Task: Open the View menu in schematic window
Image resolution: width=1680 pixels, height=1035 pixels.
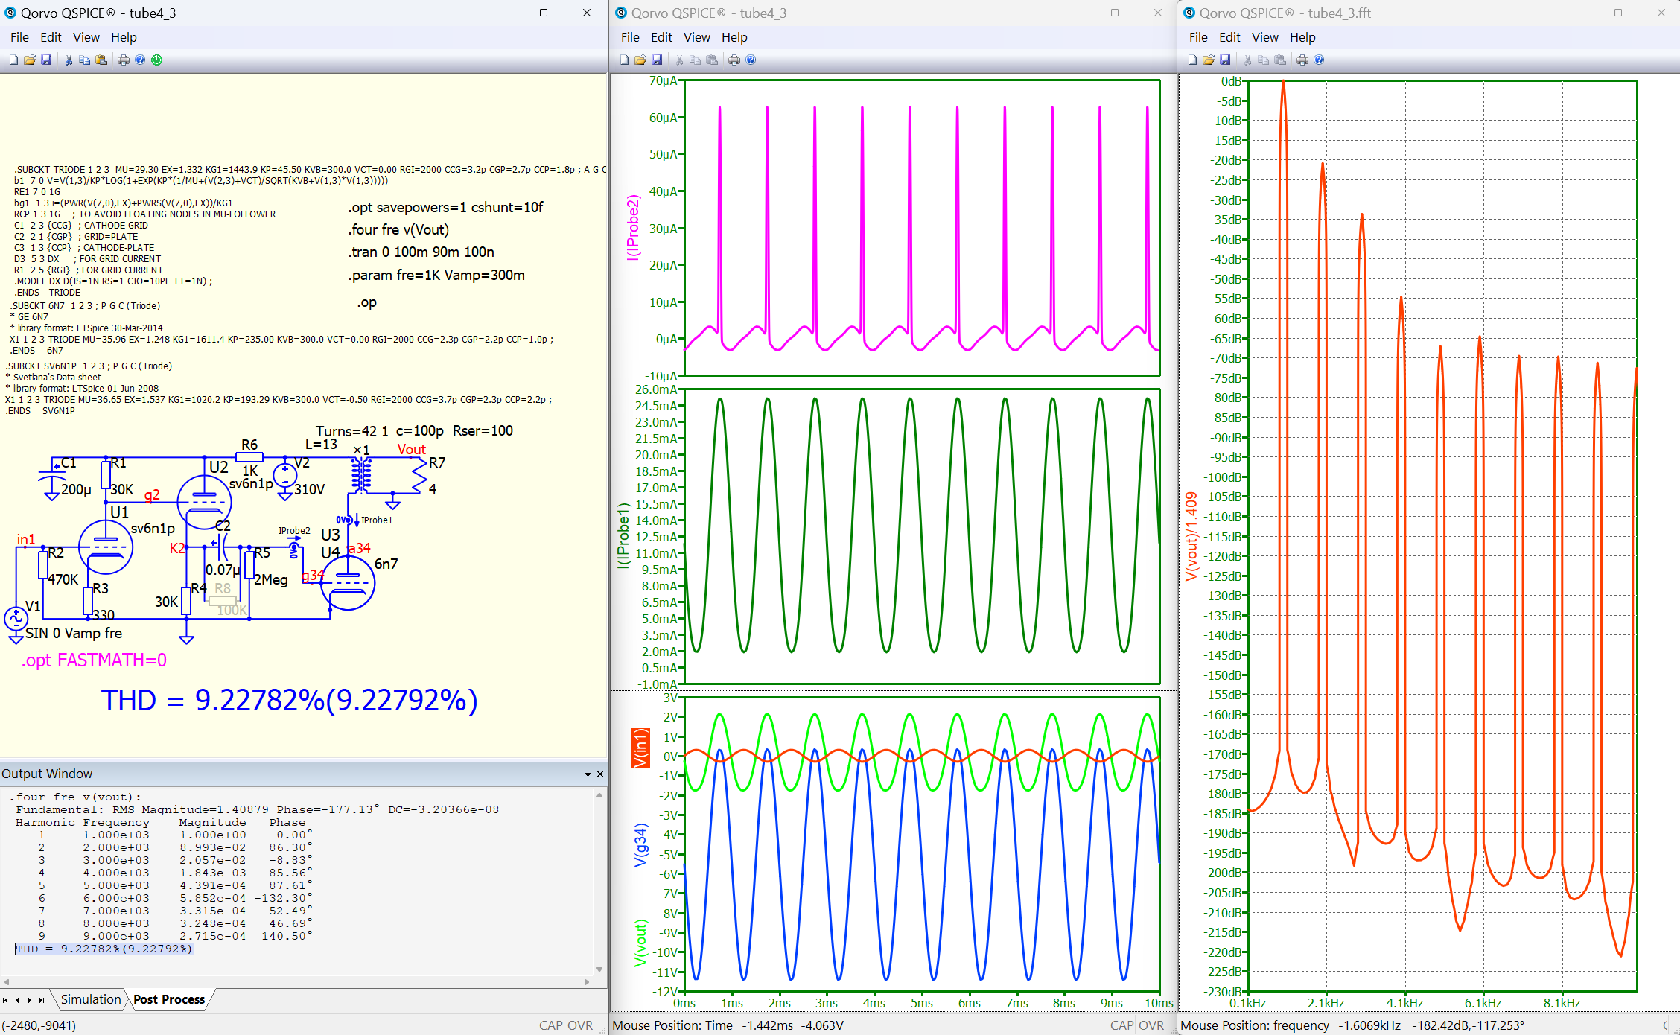Action: pyautogui.click(x=86, y=37)
